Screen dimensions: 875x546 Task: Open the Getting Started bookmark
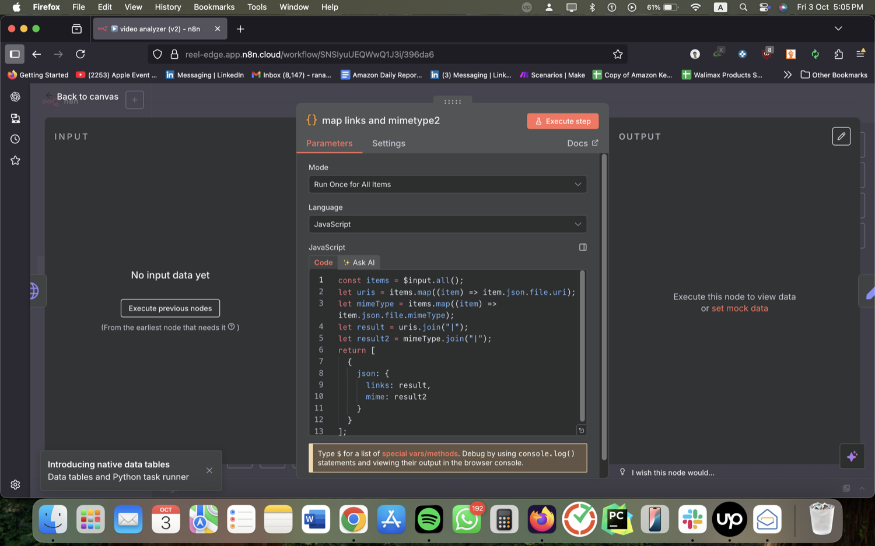click(38, 75)
